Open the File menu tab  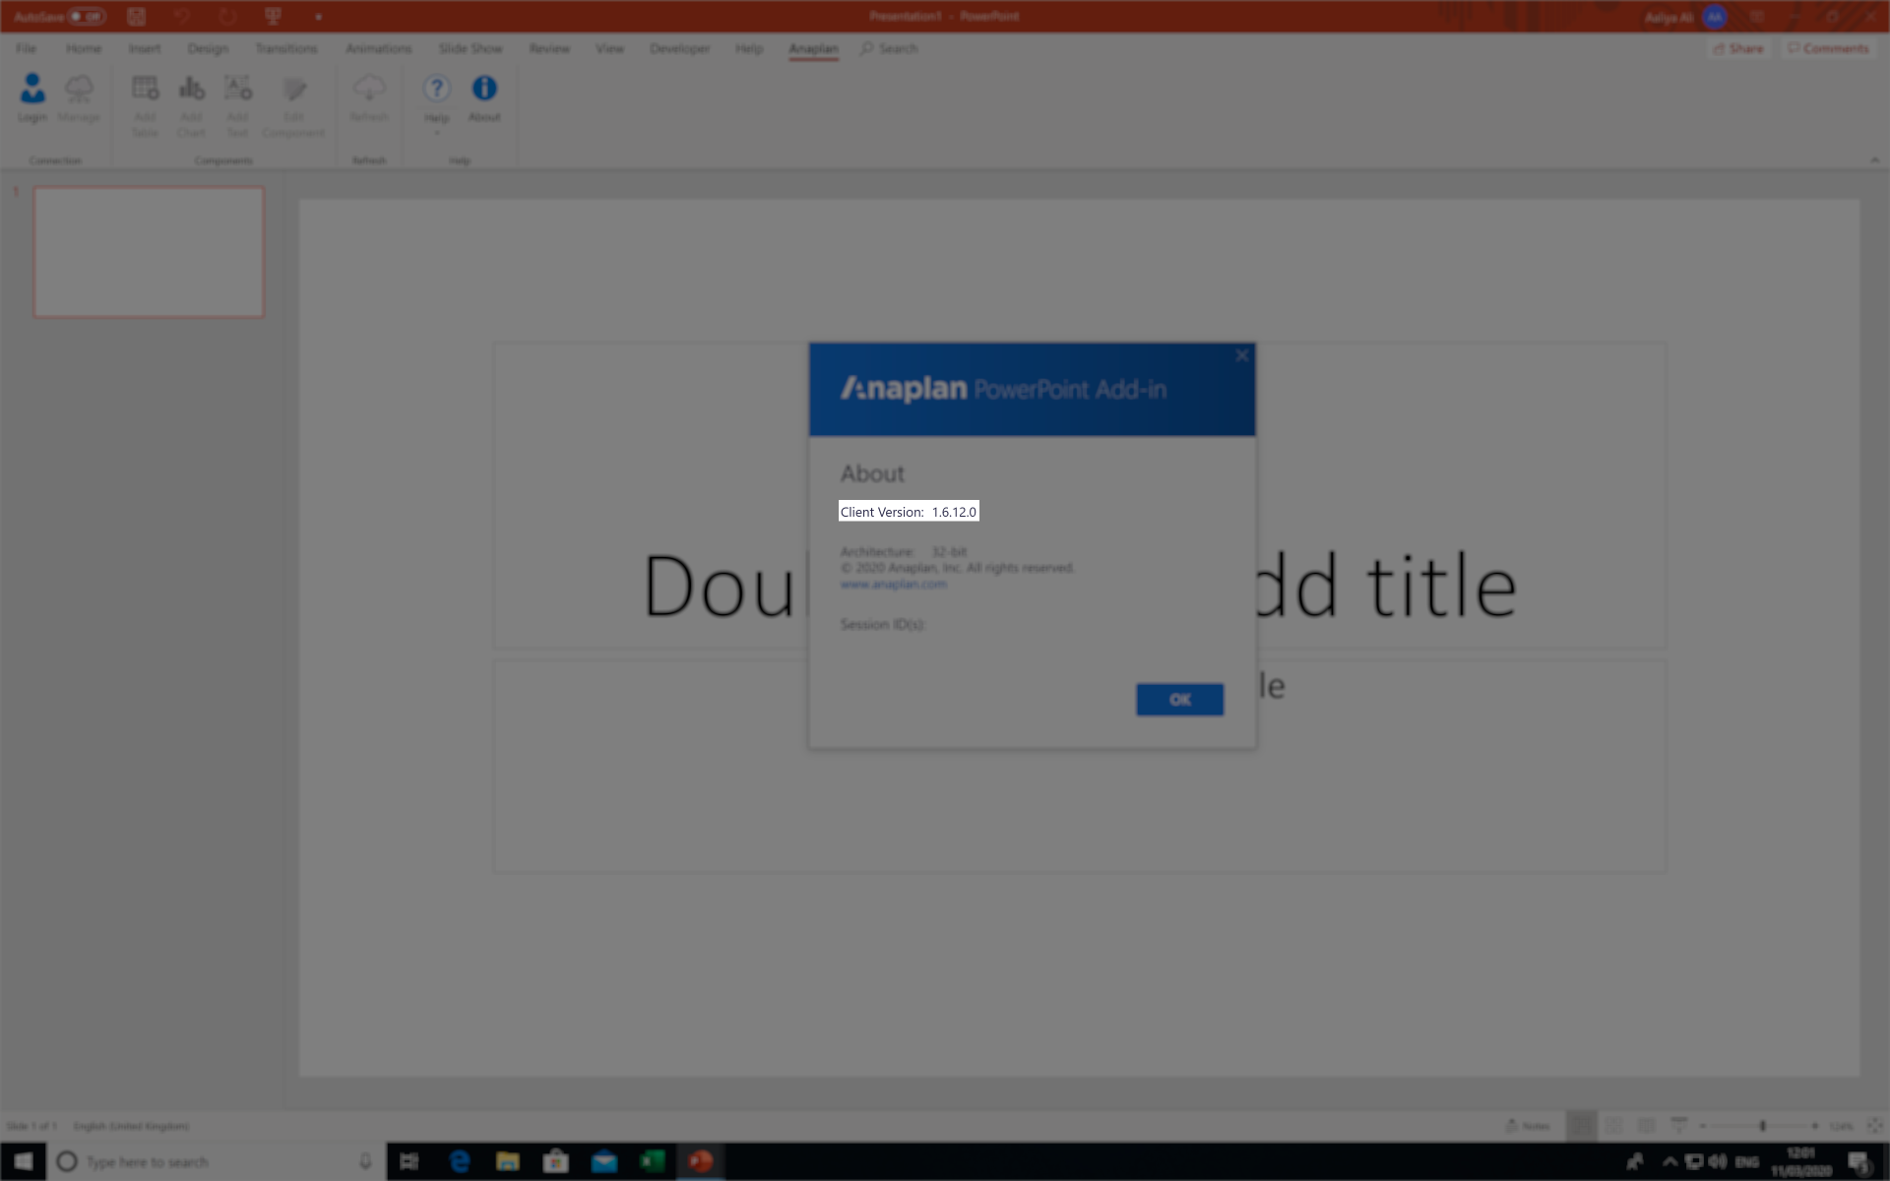(x=27, y=48)
